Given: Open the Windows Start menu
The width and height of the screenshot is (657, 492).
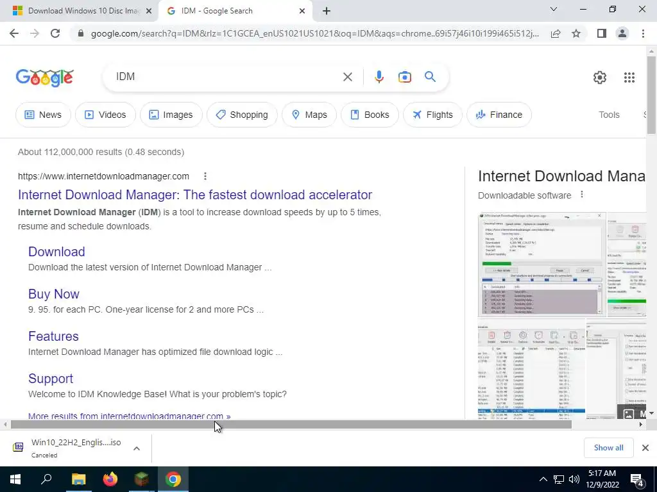Looking at the screenshot, I should pyautogui.click(x=15, y=479).
